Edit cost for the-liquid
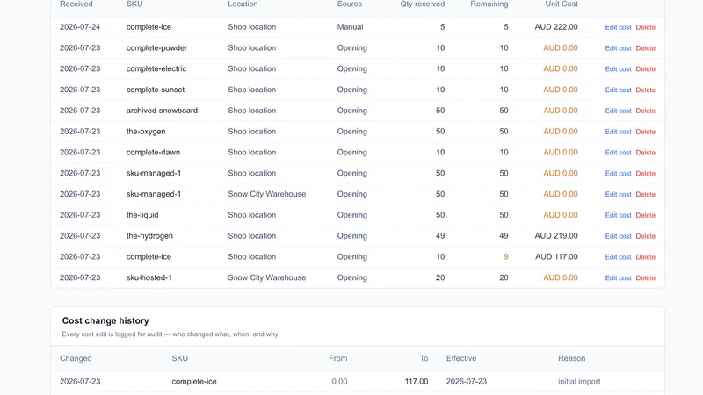The width and height of the screenshot is (703, 395). pyautogui.click(x=618, y=215)
